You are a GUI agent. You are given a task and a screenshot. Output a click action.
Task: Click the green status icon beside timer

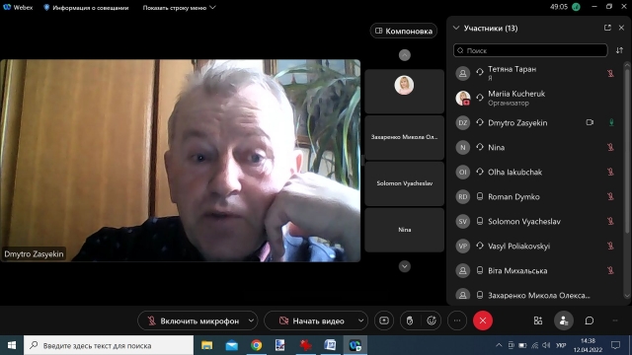576,7
